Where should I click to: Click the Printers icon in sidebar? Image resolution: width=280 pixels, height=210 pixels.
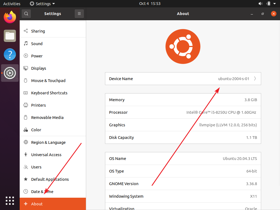[26, 105]
